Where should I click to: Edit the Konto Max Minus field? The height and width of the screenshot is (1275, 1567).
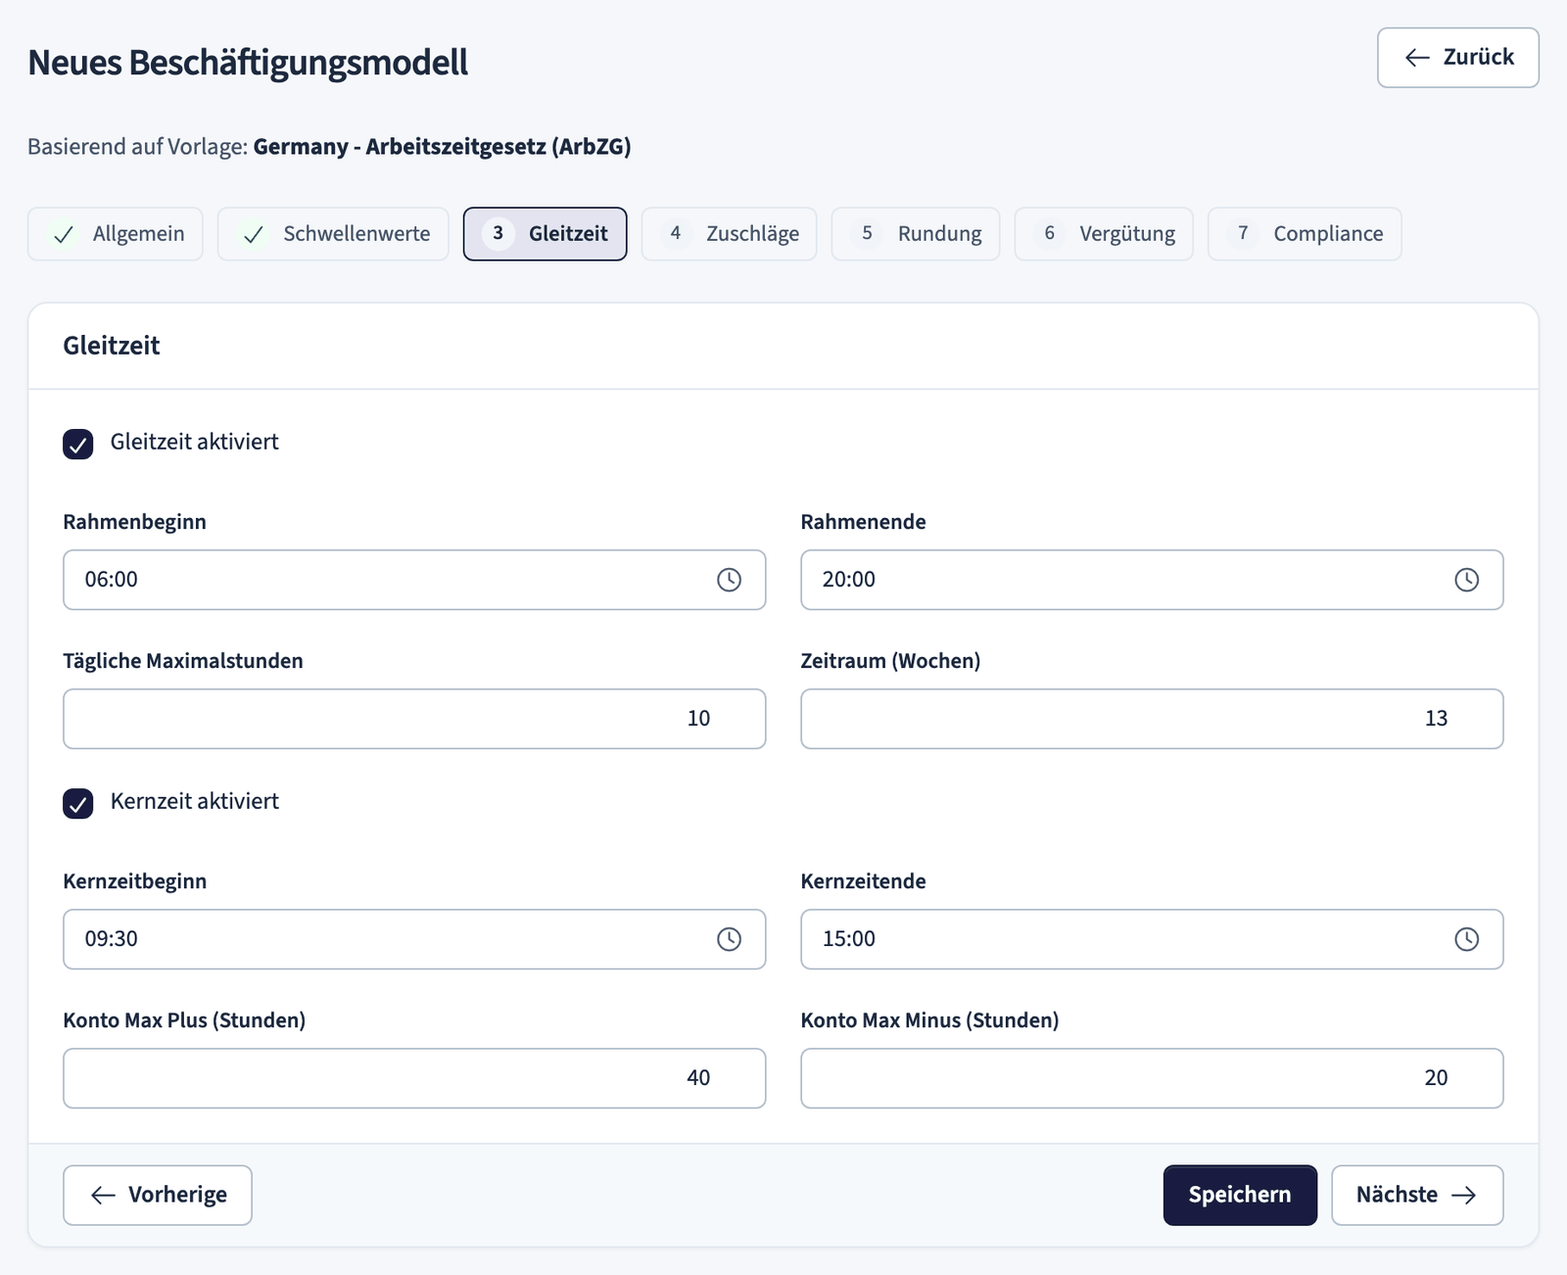pos(1152,1078)
